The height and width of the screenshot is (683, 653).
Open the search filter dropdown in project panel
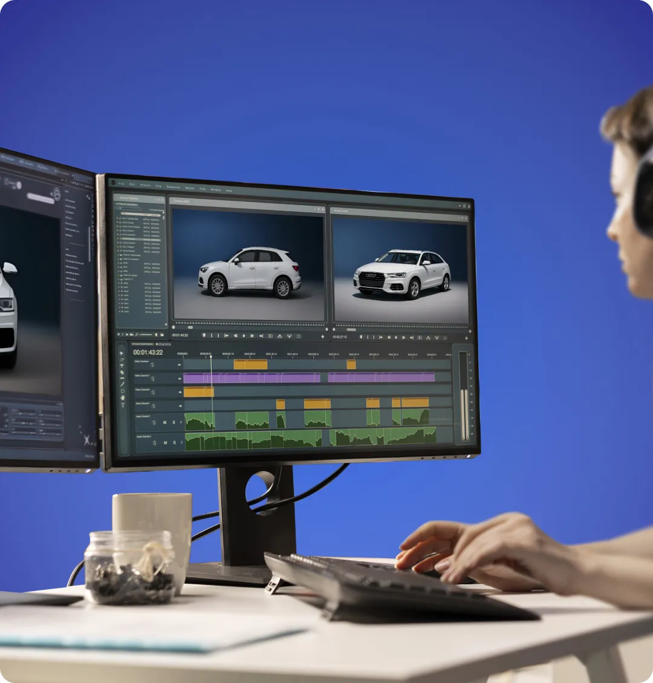[x=120, y=209]
